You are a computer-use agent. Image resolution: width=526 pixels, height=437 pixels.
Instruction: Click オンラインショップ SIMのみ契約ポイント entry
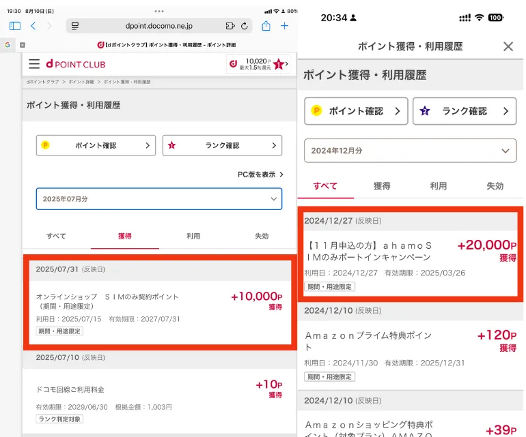pos(107,301)
